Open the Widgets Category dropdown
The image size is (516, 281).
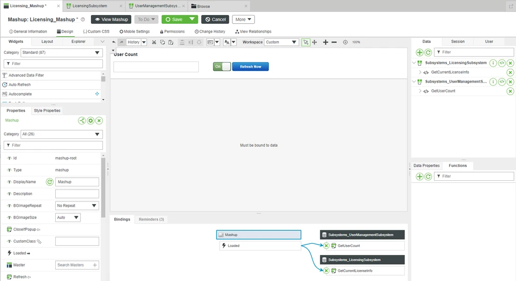(x=61, y=53)
